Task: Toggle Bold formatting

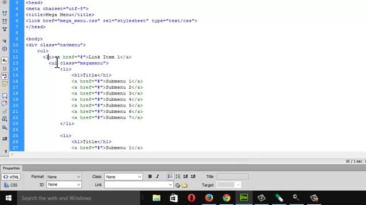Action: (x=150, y=177)
